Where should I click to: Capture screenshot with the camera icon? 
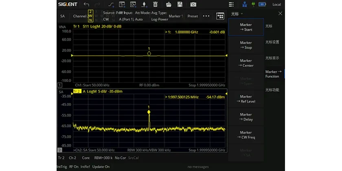click(x=193, y=4)
